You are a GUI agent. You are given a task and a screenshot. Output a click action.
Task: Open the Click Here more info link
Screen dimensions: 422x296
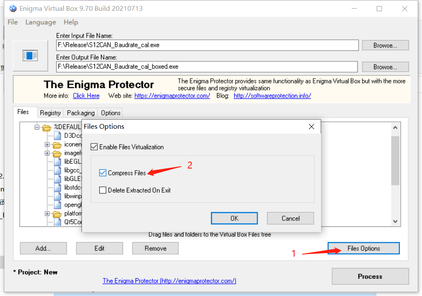tap(86, 95)
